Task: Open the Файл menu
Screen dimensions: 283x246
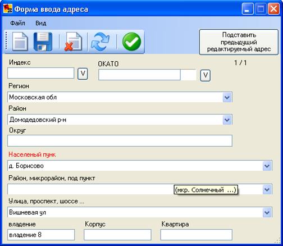Action: tap(17, 23)
